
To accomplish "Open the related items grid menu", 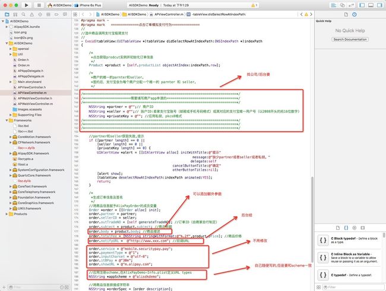I will click(x=75, y=14).
